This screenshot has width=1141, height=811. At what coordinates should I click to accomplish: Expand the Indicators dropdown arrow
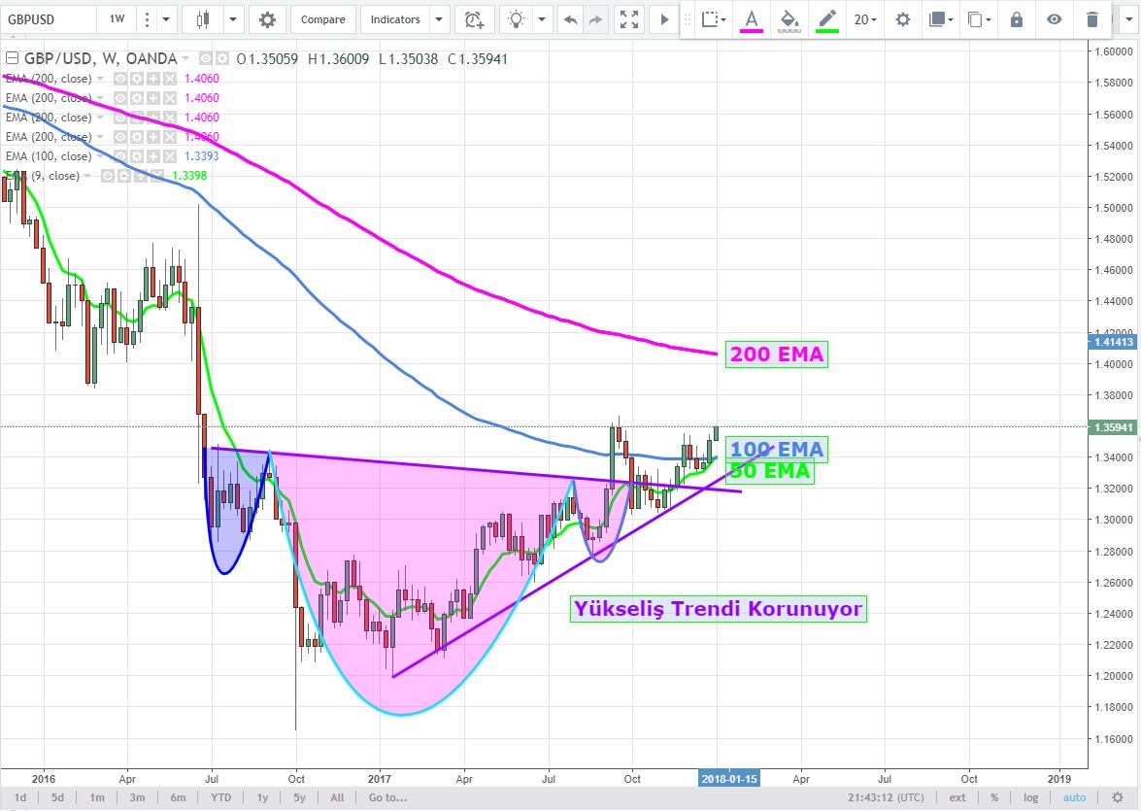438,19
